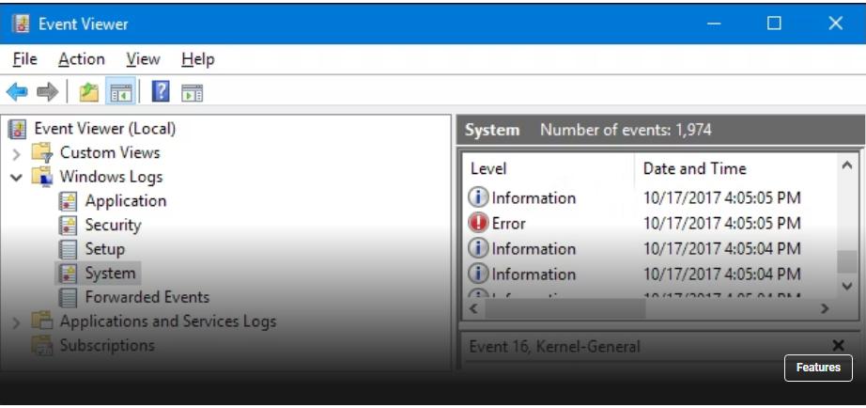Click the Event Viewer (Local) root icon

tap(17, 130)
